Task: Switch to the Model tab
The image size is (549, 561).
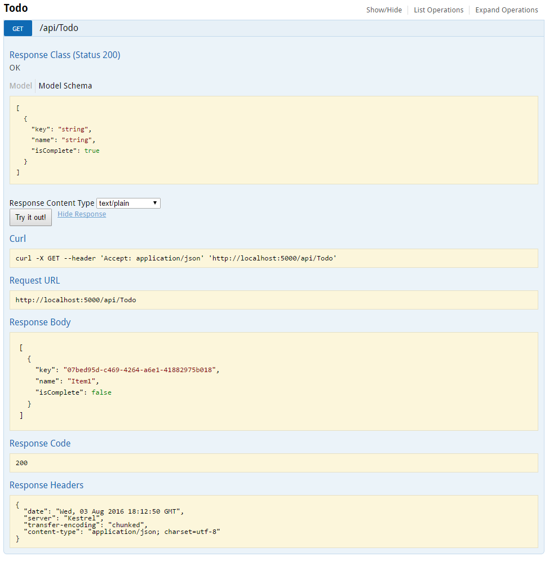Action: [x=20, y=85]
